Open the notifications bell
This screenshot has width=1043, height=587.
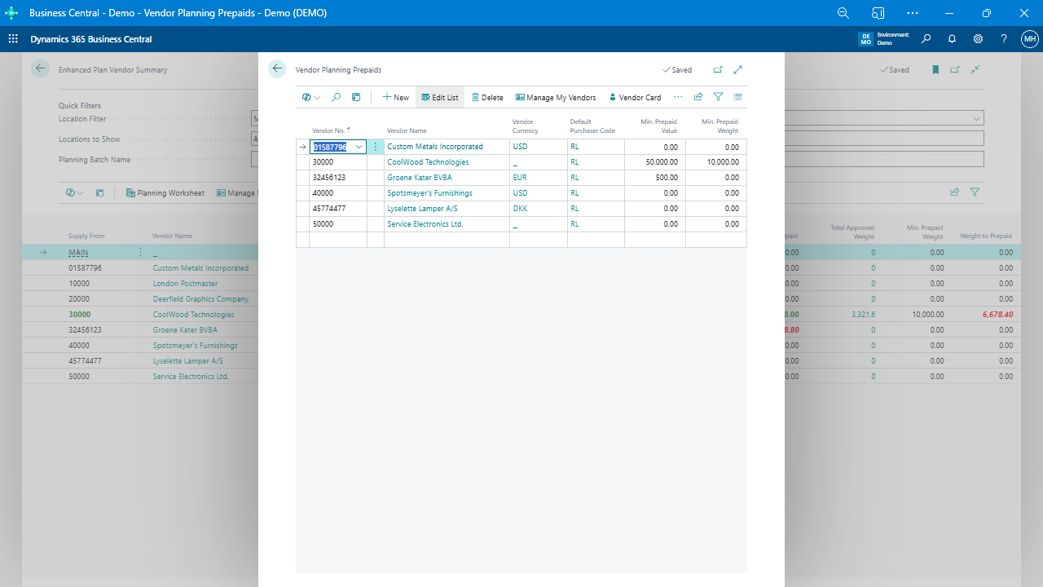tap(952, 38)
